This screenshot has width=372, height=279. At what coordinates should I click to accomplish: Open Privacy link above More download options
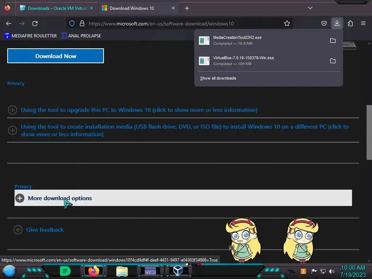[x=23, y=186]
